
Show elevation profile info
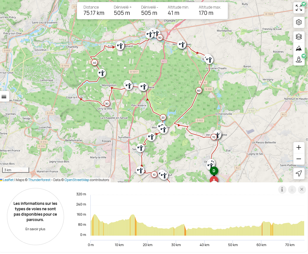282,190
